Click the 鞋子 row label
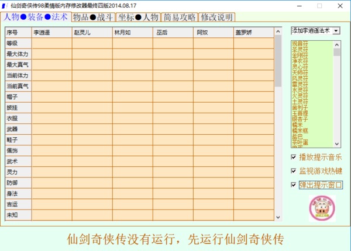Image resolution: width=351 pixels, height=251 pixels. (18, 140)
